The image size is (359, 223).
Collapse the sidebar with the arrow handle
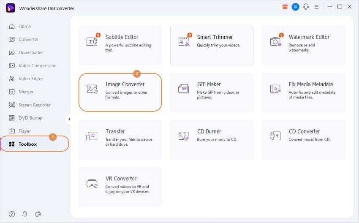click(69, 119)
